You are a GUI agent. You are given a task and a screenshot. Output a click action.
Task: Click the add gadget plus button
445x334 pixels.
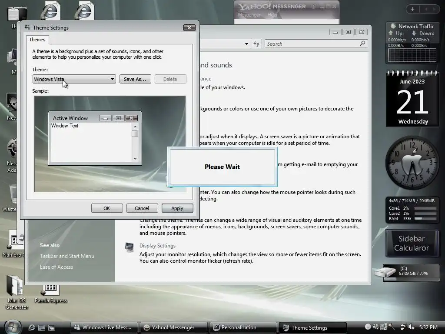point(412,9)
